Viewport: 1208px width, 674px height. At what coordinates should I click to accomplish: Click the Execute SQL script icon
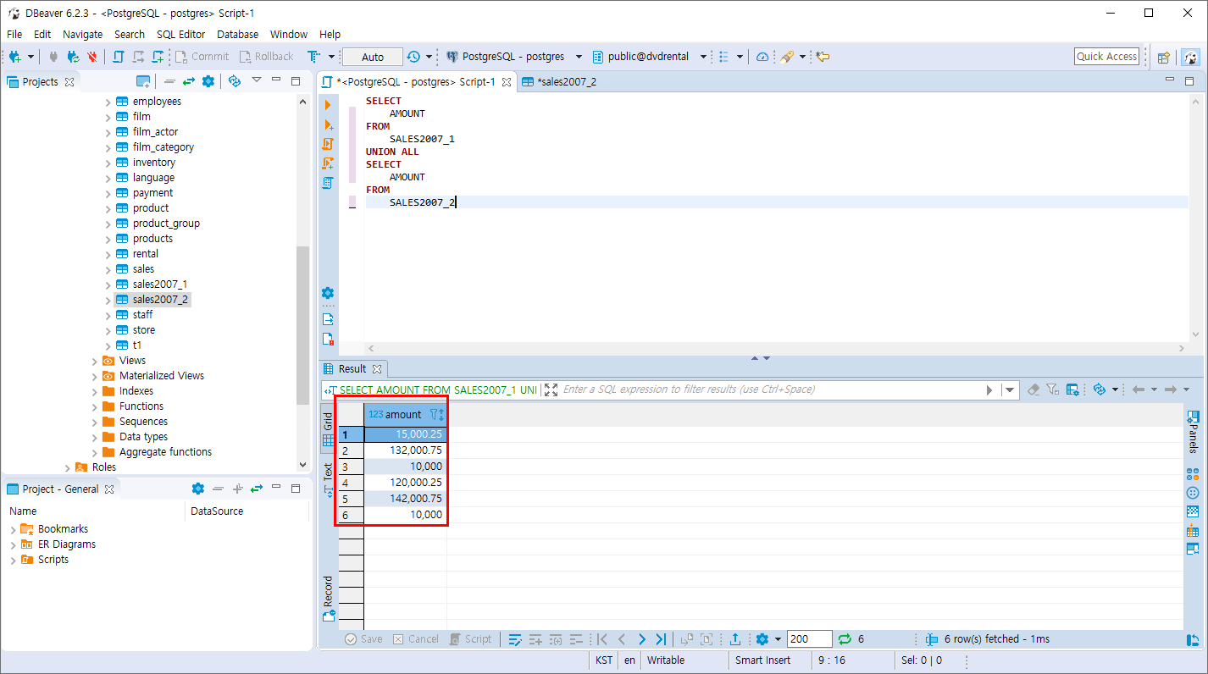(x=328, y=144)
